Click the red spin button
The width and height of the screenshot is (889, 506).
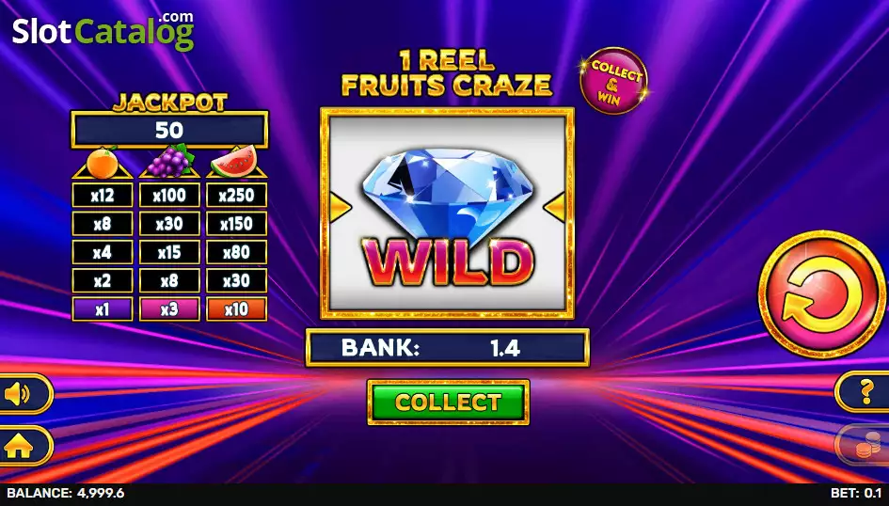pyautogui.click(x=822, y=294)
